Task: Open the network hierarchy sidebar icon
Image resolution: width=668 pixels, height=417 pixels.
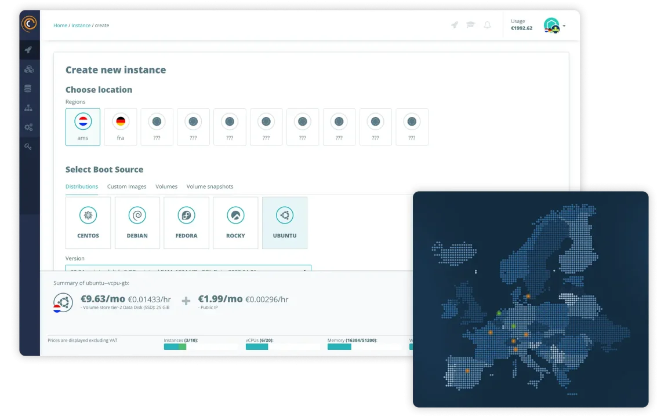Action: [28, 108]
